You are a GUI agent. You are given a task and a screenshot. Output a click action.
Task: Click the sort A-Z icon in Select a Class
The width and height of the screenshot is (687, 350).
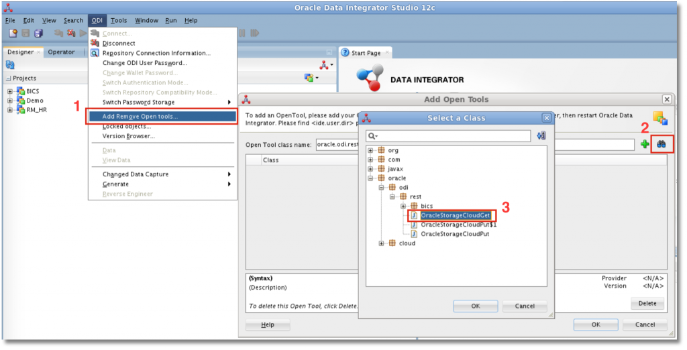click(x=541, y=136)
